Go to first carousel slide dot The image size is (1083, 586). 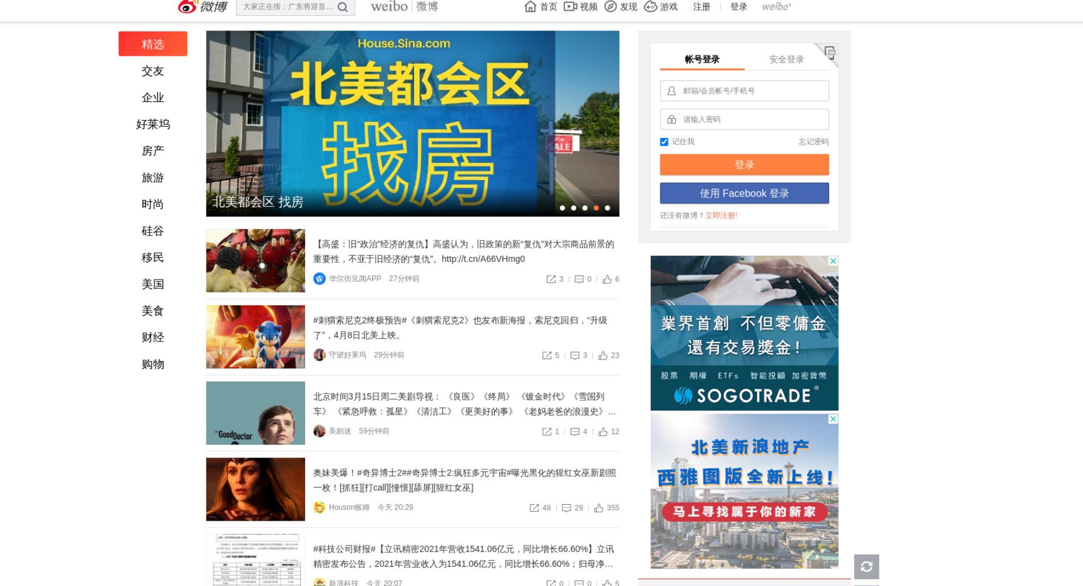pyautogui.click(x=562, y=208)
